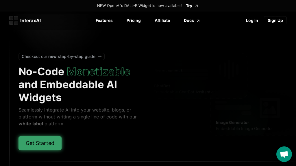Click the Sign Up button

pos(275,20)
